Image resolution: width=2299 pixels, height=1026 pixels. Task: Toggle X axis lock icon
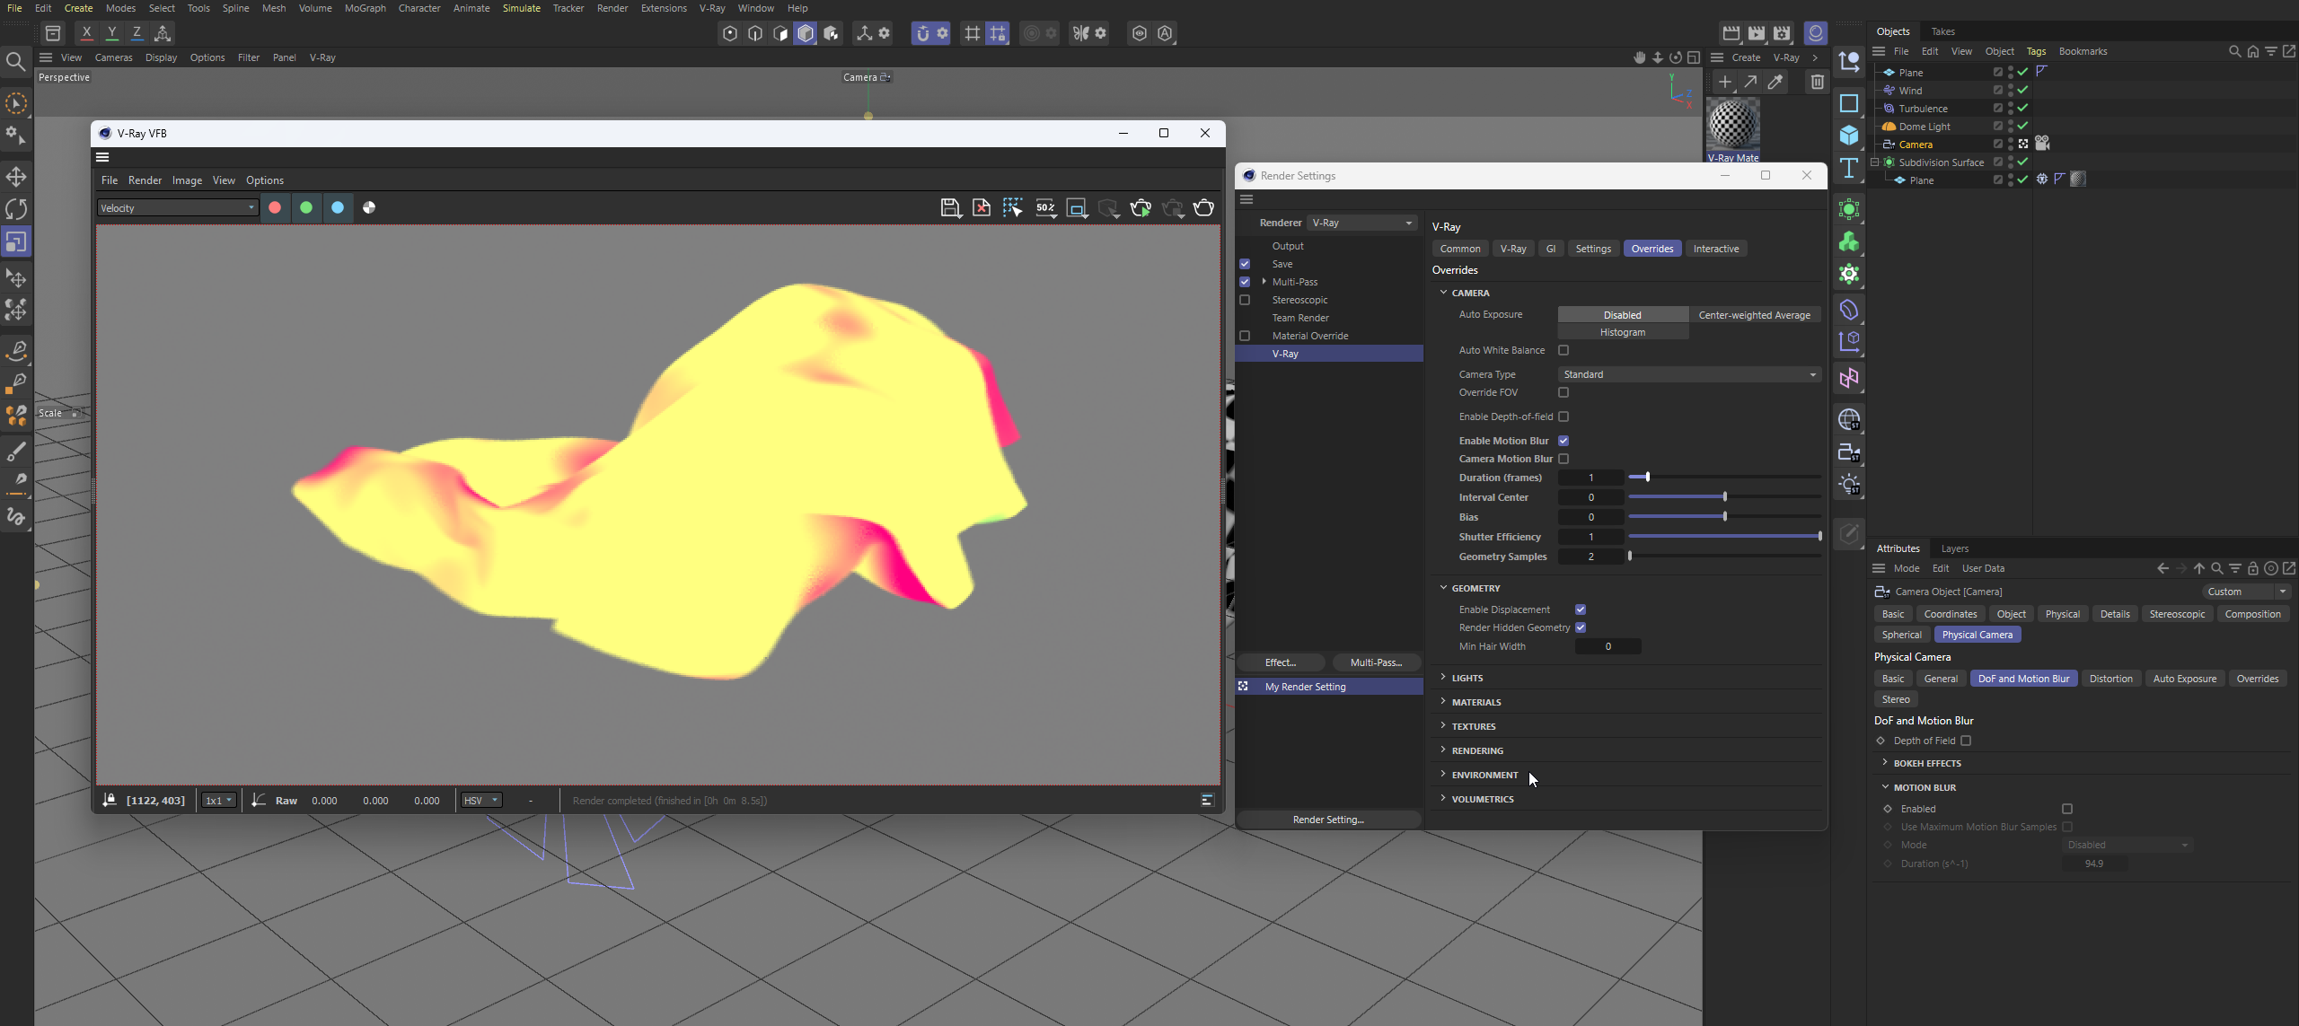coord(86,33)
